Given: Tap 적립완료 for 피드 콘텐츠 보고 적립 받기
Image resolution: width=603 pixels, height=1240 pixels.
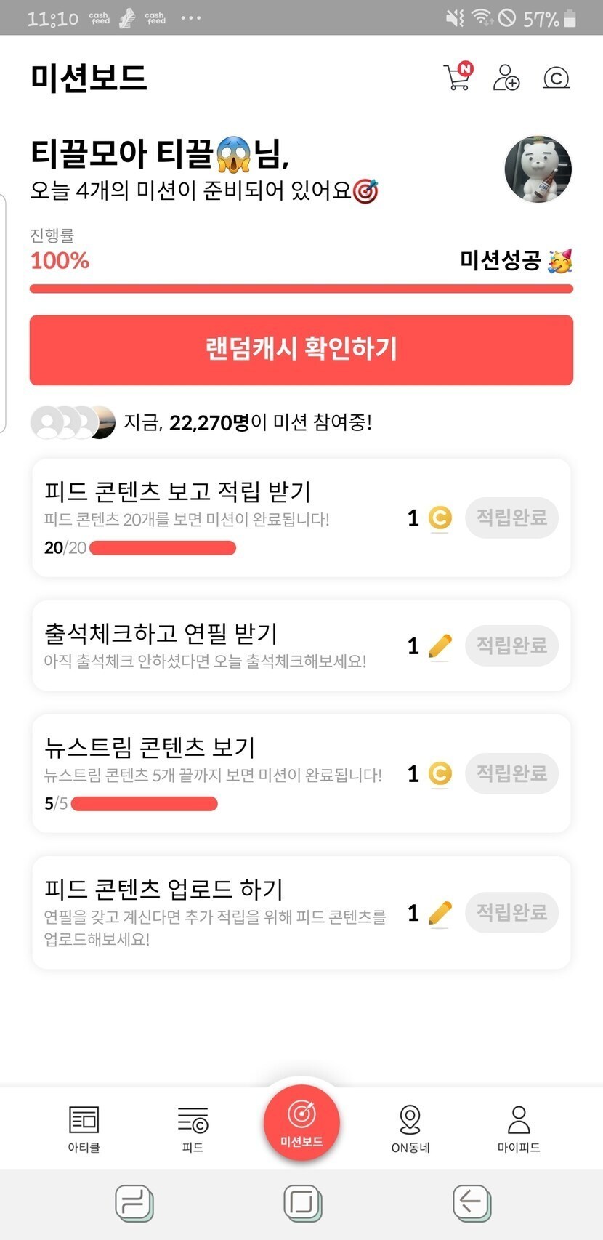Looking at the screenshot, I should click(511, 518).
